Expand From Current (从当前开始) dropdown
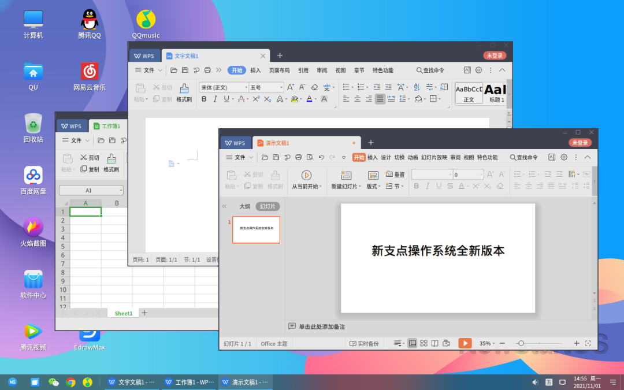Viewport: 624px width, 390px height. pos(320,186)
